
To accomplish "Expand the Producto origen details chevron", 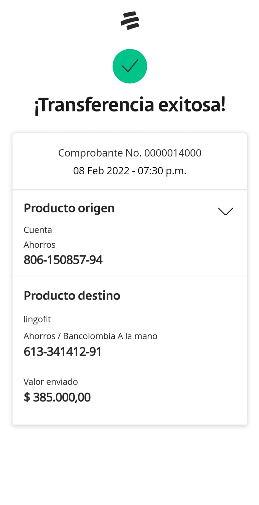I will click(x=225, y=211).
